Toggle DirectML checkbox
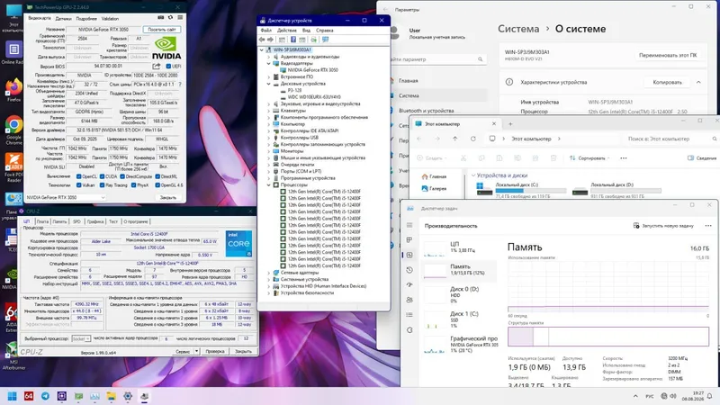Viewport: 720px width, 405px height. [157, 176]
